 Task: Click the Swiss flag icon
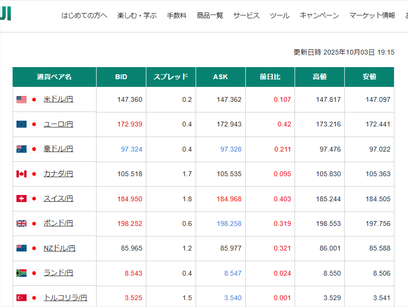21,198
